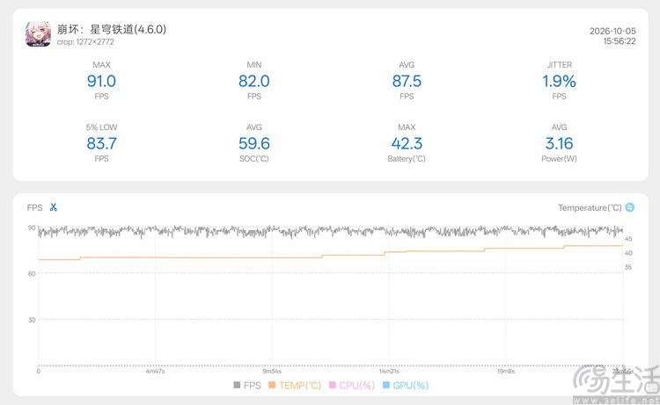Click the Battery(°C) label
Screen dimensions: 660x405
click(407, 159)
